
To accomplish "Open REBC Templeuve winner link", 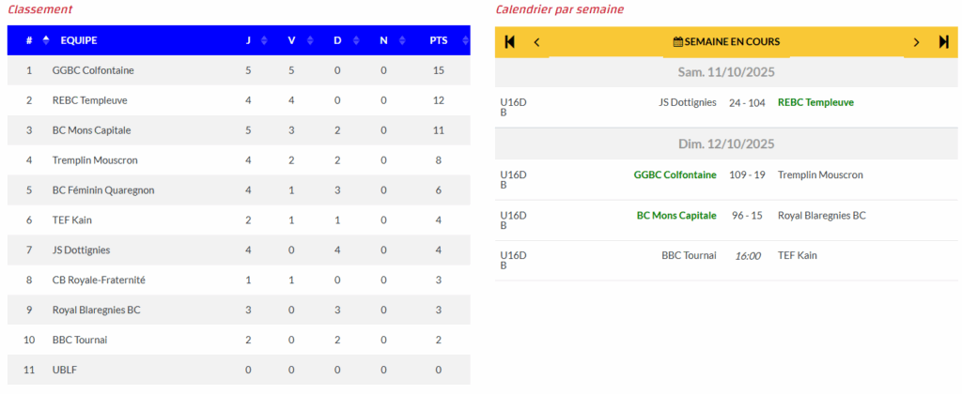I will pyautogui.click(x=815, y=102).
